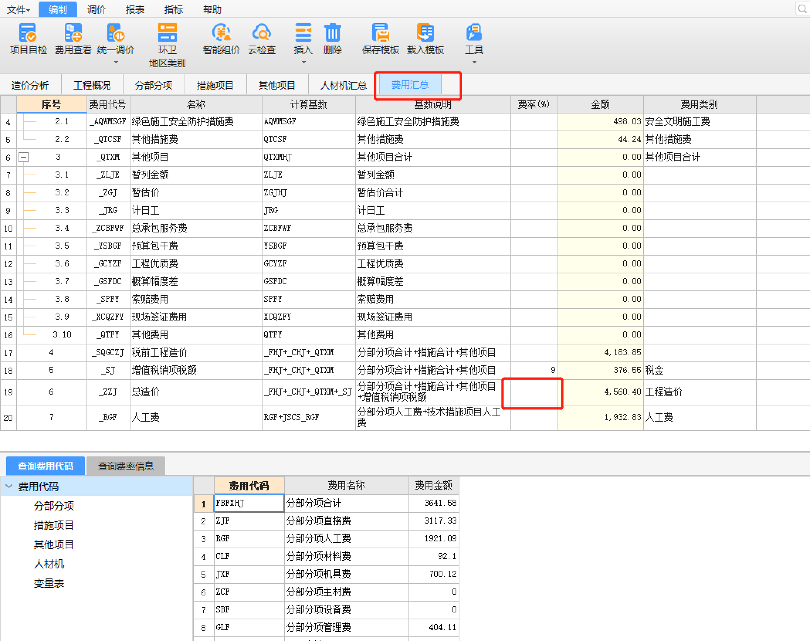Open the 报表 menu tab
This screenshot has width=810, height=641.
coord(135,10)
